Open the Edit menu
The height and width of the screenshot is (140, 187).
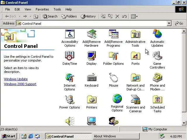(x=17, y=9)
